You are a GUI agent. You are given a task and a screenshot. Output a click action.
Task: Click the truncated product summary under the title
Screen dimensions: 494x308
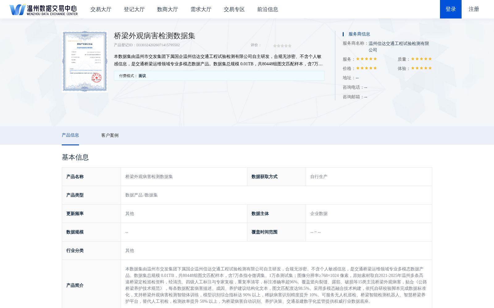[x=219, y=60]
